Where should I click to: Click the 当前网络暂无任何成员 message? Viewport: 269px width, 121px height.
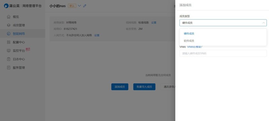[x=158, y=75]
